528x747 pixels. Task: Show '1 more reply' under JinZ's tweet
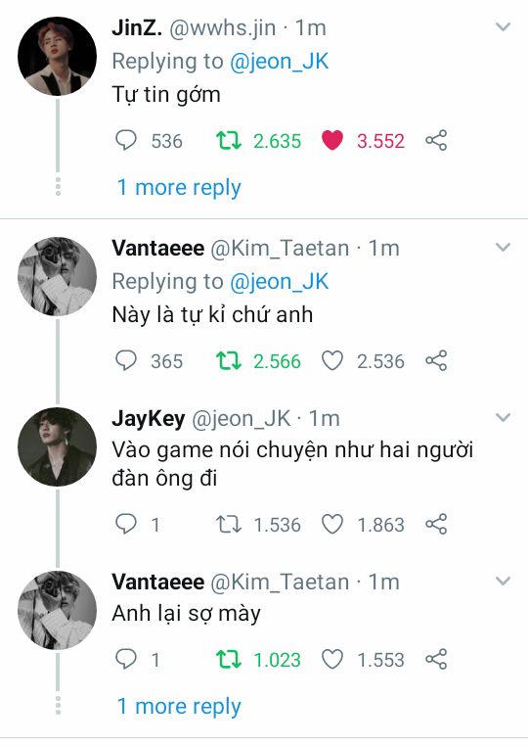(179, 187)
